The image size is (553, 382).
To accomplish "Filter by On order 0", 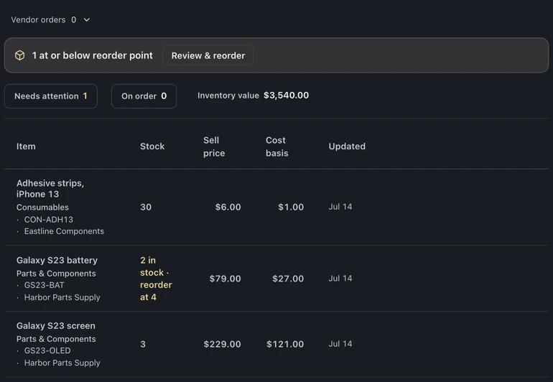I will pyautogui.click(x=144, y=96).
